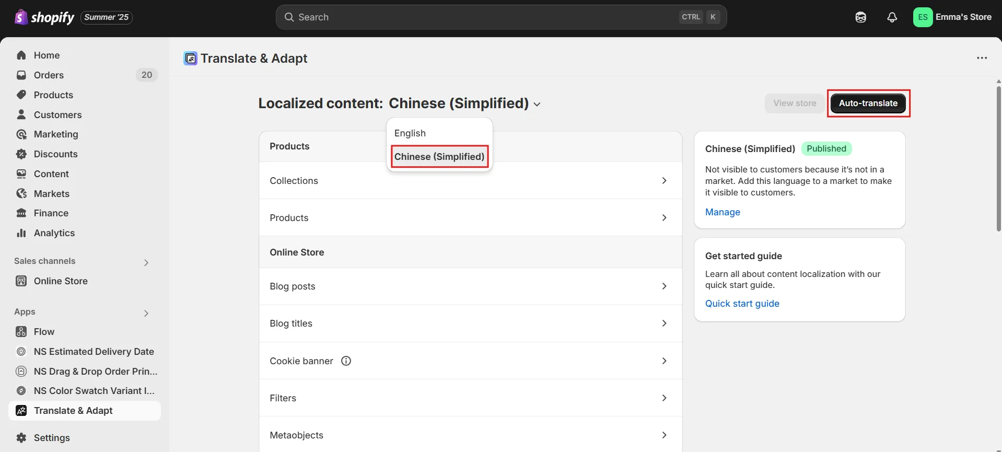Click the Manage link
Viewport: 1002px width, 452px height.
(x=723, y=212)
